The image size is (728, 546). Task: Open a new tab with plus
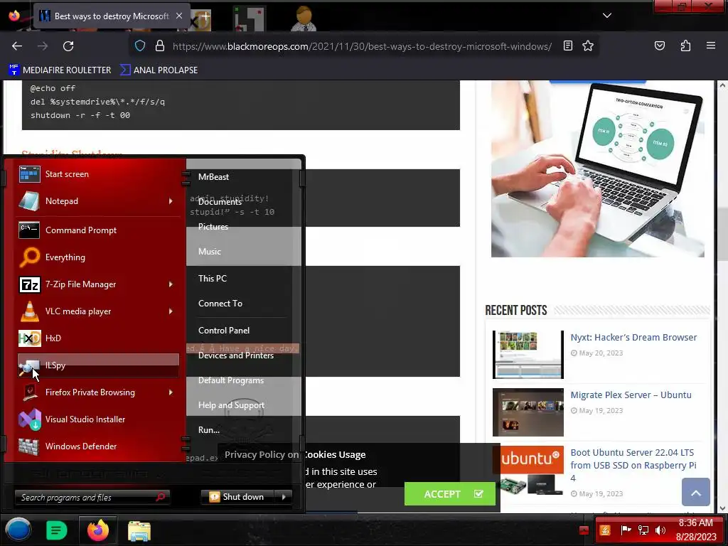pyautogui.click(x=205, y=16)
